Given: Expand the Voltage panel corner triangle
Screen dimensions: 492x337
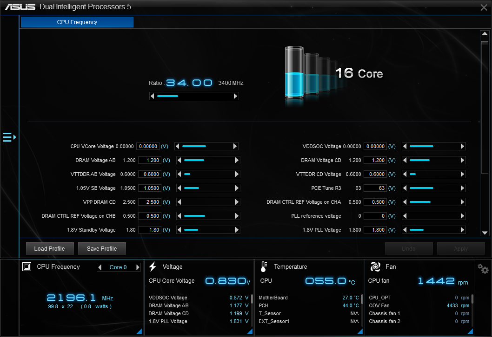Looking at the screenshot, I should point(250,331).
